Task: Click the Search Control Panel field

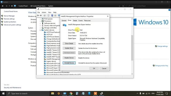Action: [148, 6]
